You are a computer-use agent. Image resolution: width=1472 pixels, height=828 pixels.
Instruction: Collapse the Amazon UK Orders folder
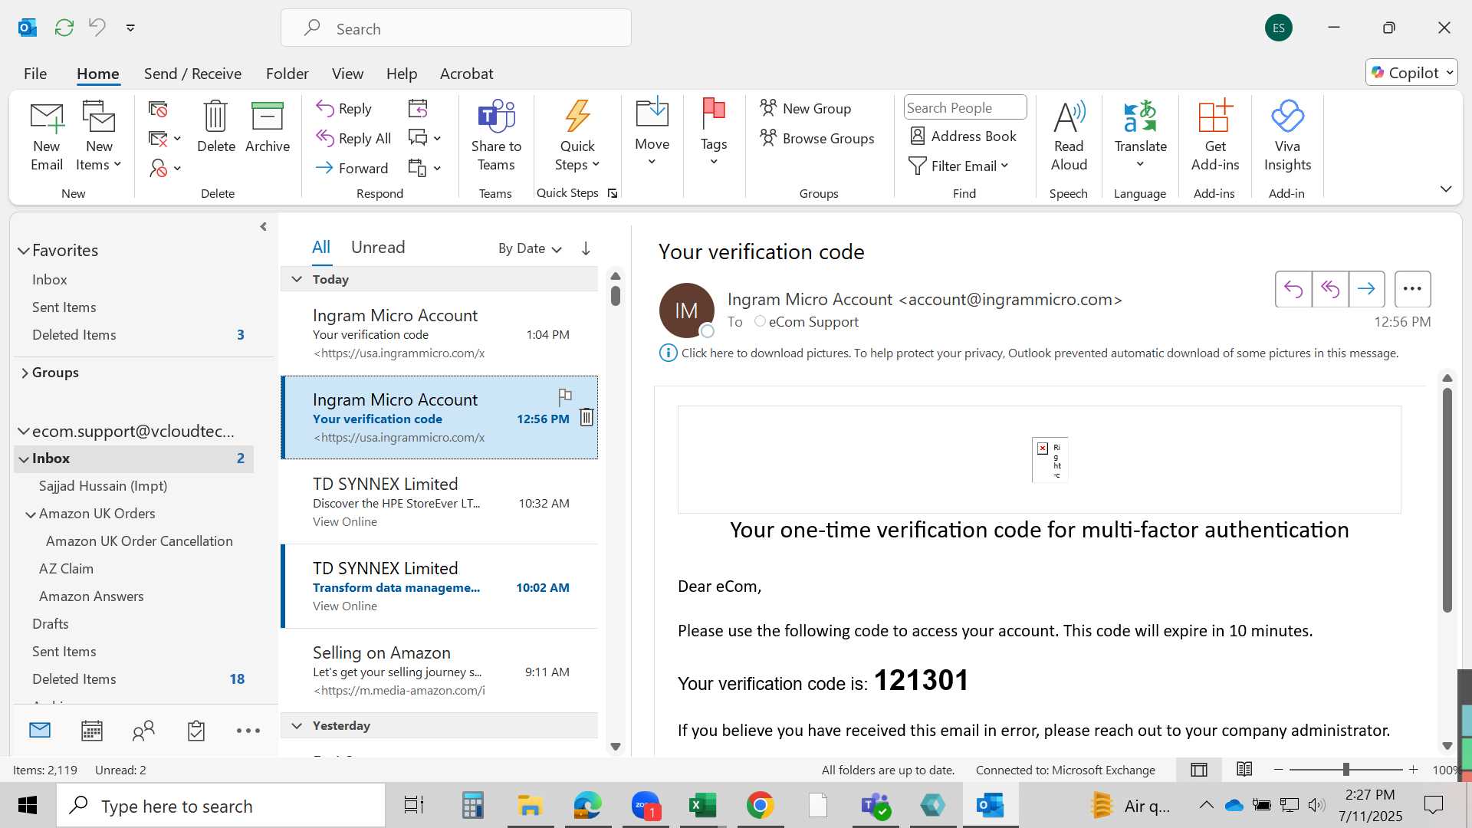[31, 514]
